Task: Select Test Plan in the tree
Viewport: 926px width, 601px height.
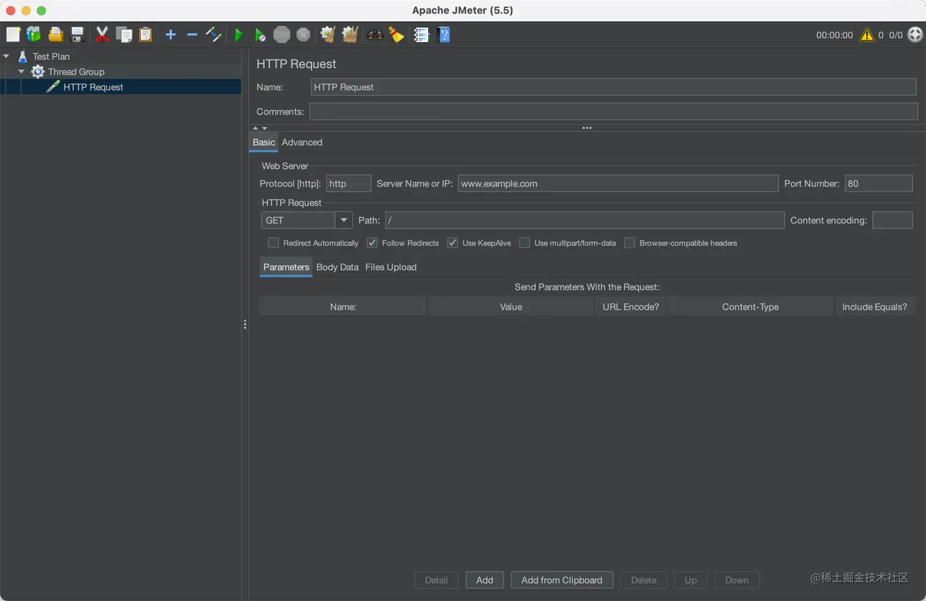Action: 51,56
